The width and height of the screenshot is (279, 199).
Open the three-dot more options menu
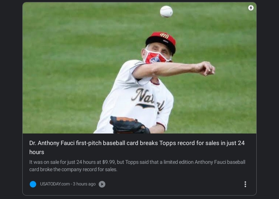pos(245,184)
